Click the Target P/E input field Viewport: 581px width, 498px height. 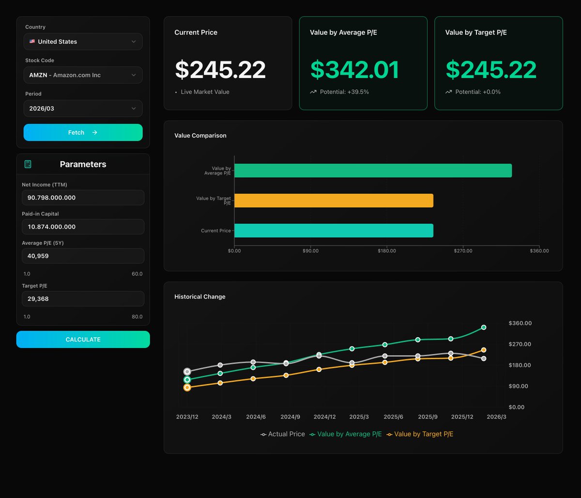tap(83, 299)
